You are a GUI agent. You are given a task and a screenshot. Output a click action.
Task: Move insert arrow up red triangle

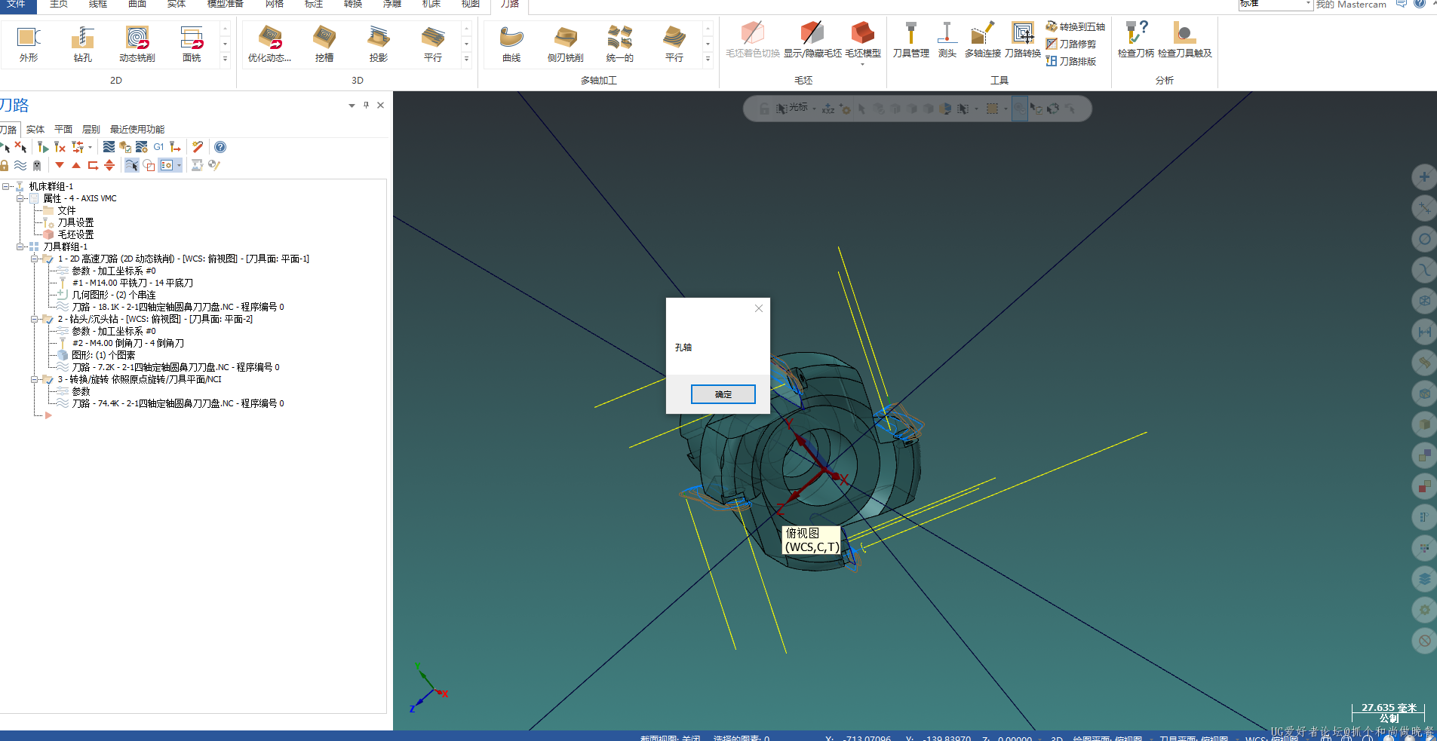pyautogui.click(x=76, y=165)
